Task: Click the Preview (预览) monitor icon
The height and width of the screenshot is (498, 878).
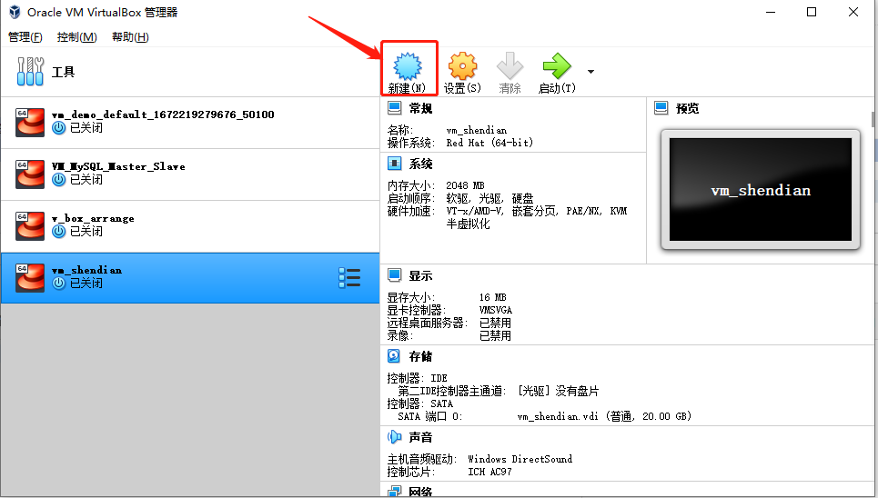Action: [661, 108]
